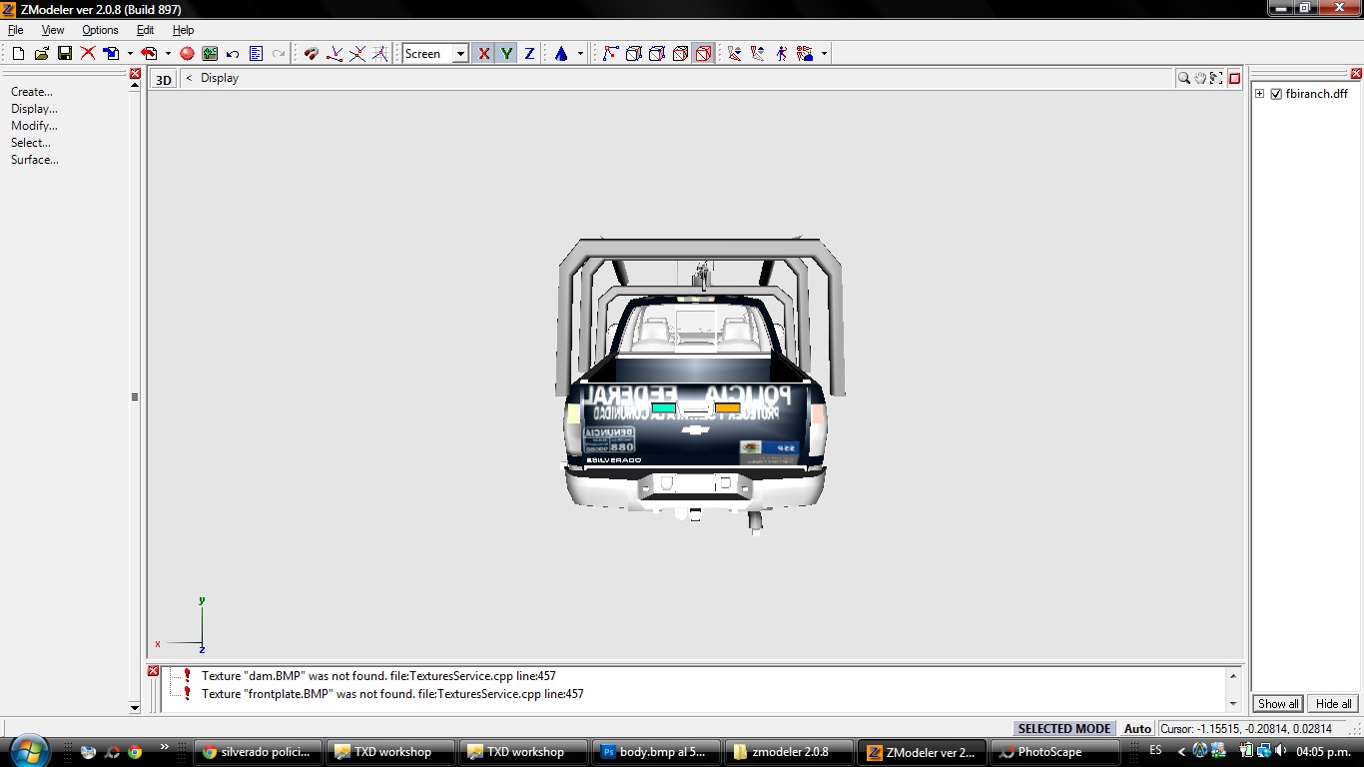
Task: Toggle Auto mode in status bar
Action: (x=1137, y=728)
